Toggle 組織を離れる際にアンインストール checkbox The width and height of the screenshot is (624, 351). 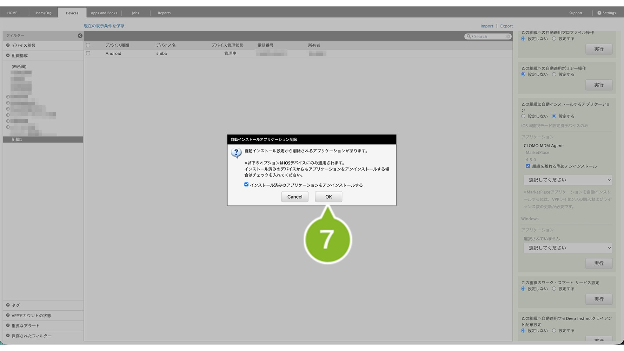coord(528,166)
